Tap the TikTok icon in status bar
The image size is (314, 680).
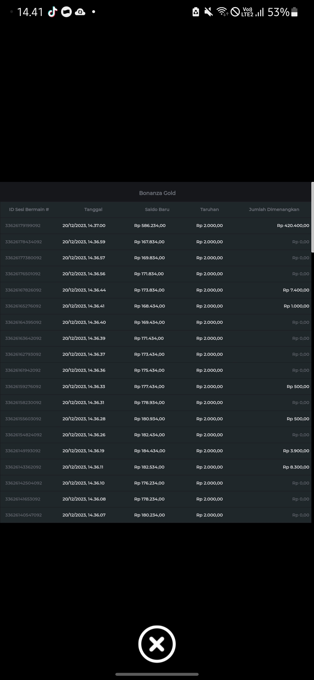tap(52, 12)
